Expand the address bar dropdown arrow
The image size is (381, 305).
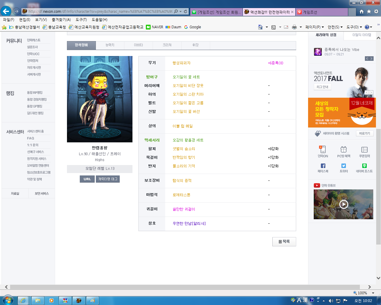[x=180, y=11]
